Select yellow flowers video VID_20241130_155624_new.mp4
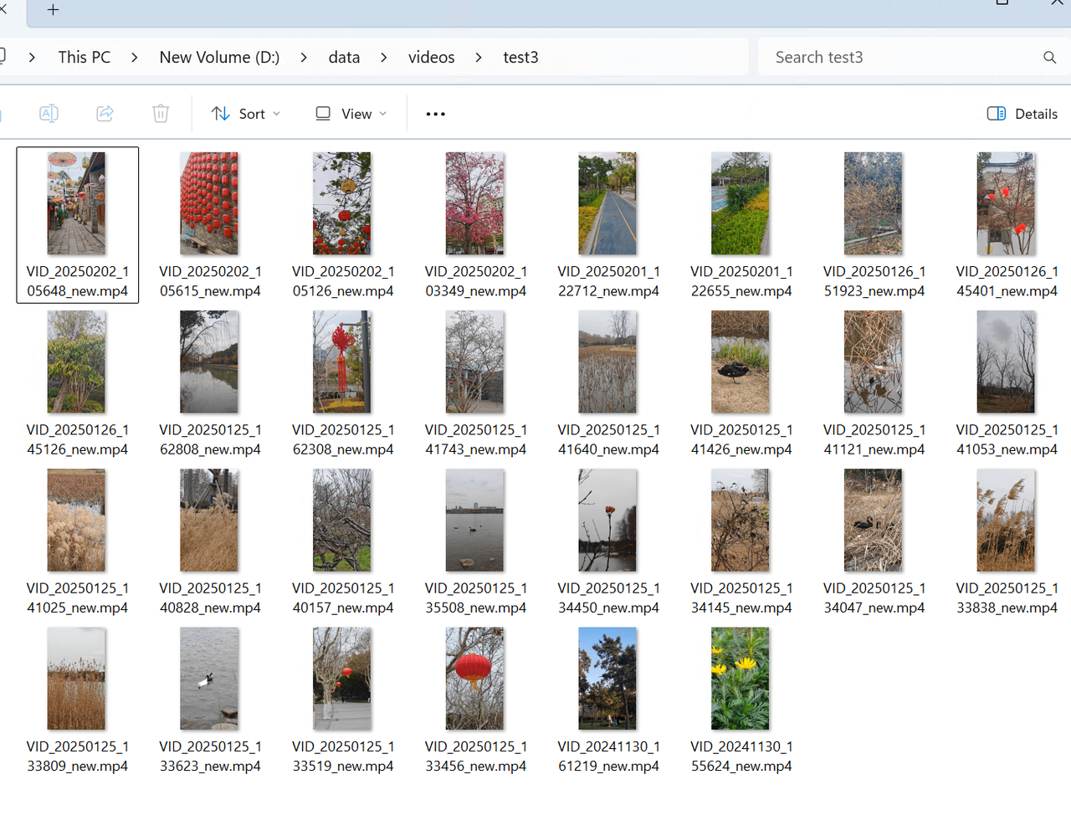 click(x=740, y=679)
